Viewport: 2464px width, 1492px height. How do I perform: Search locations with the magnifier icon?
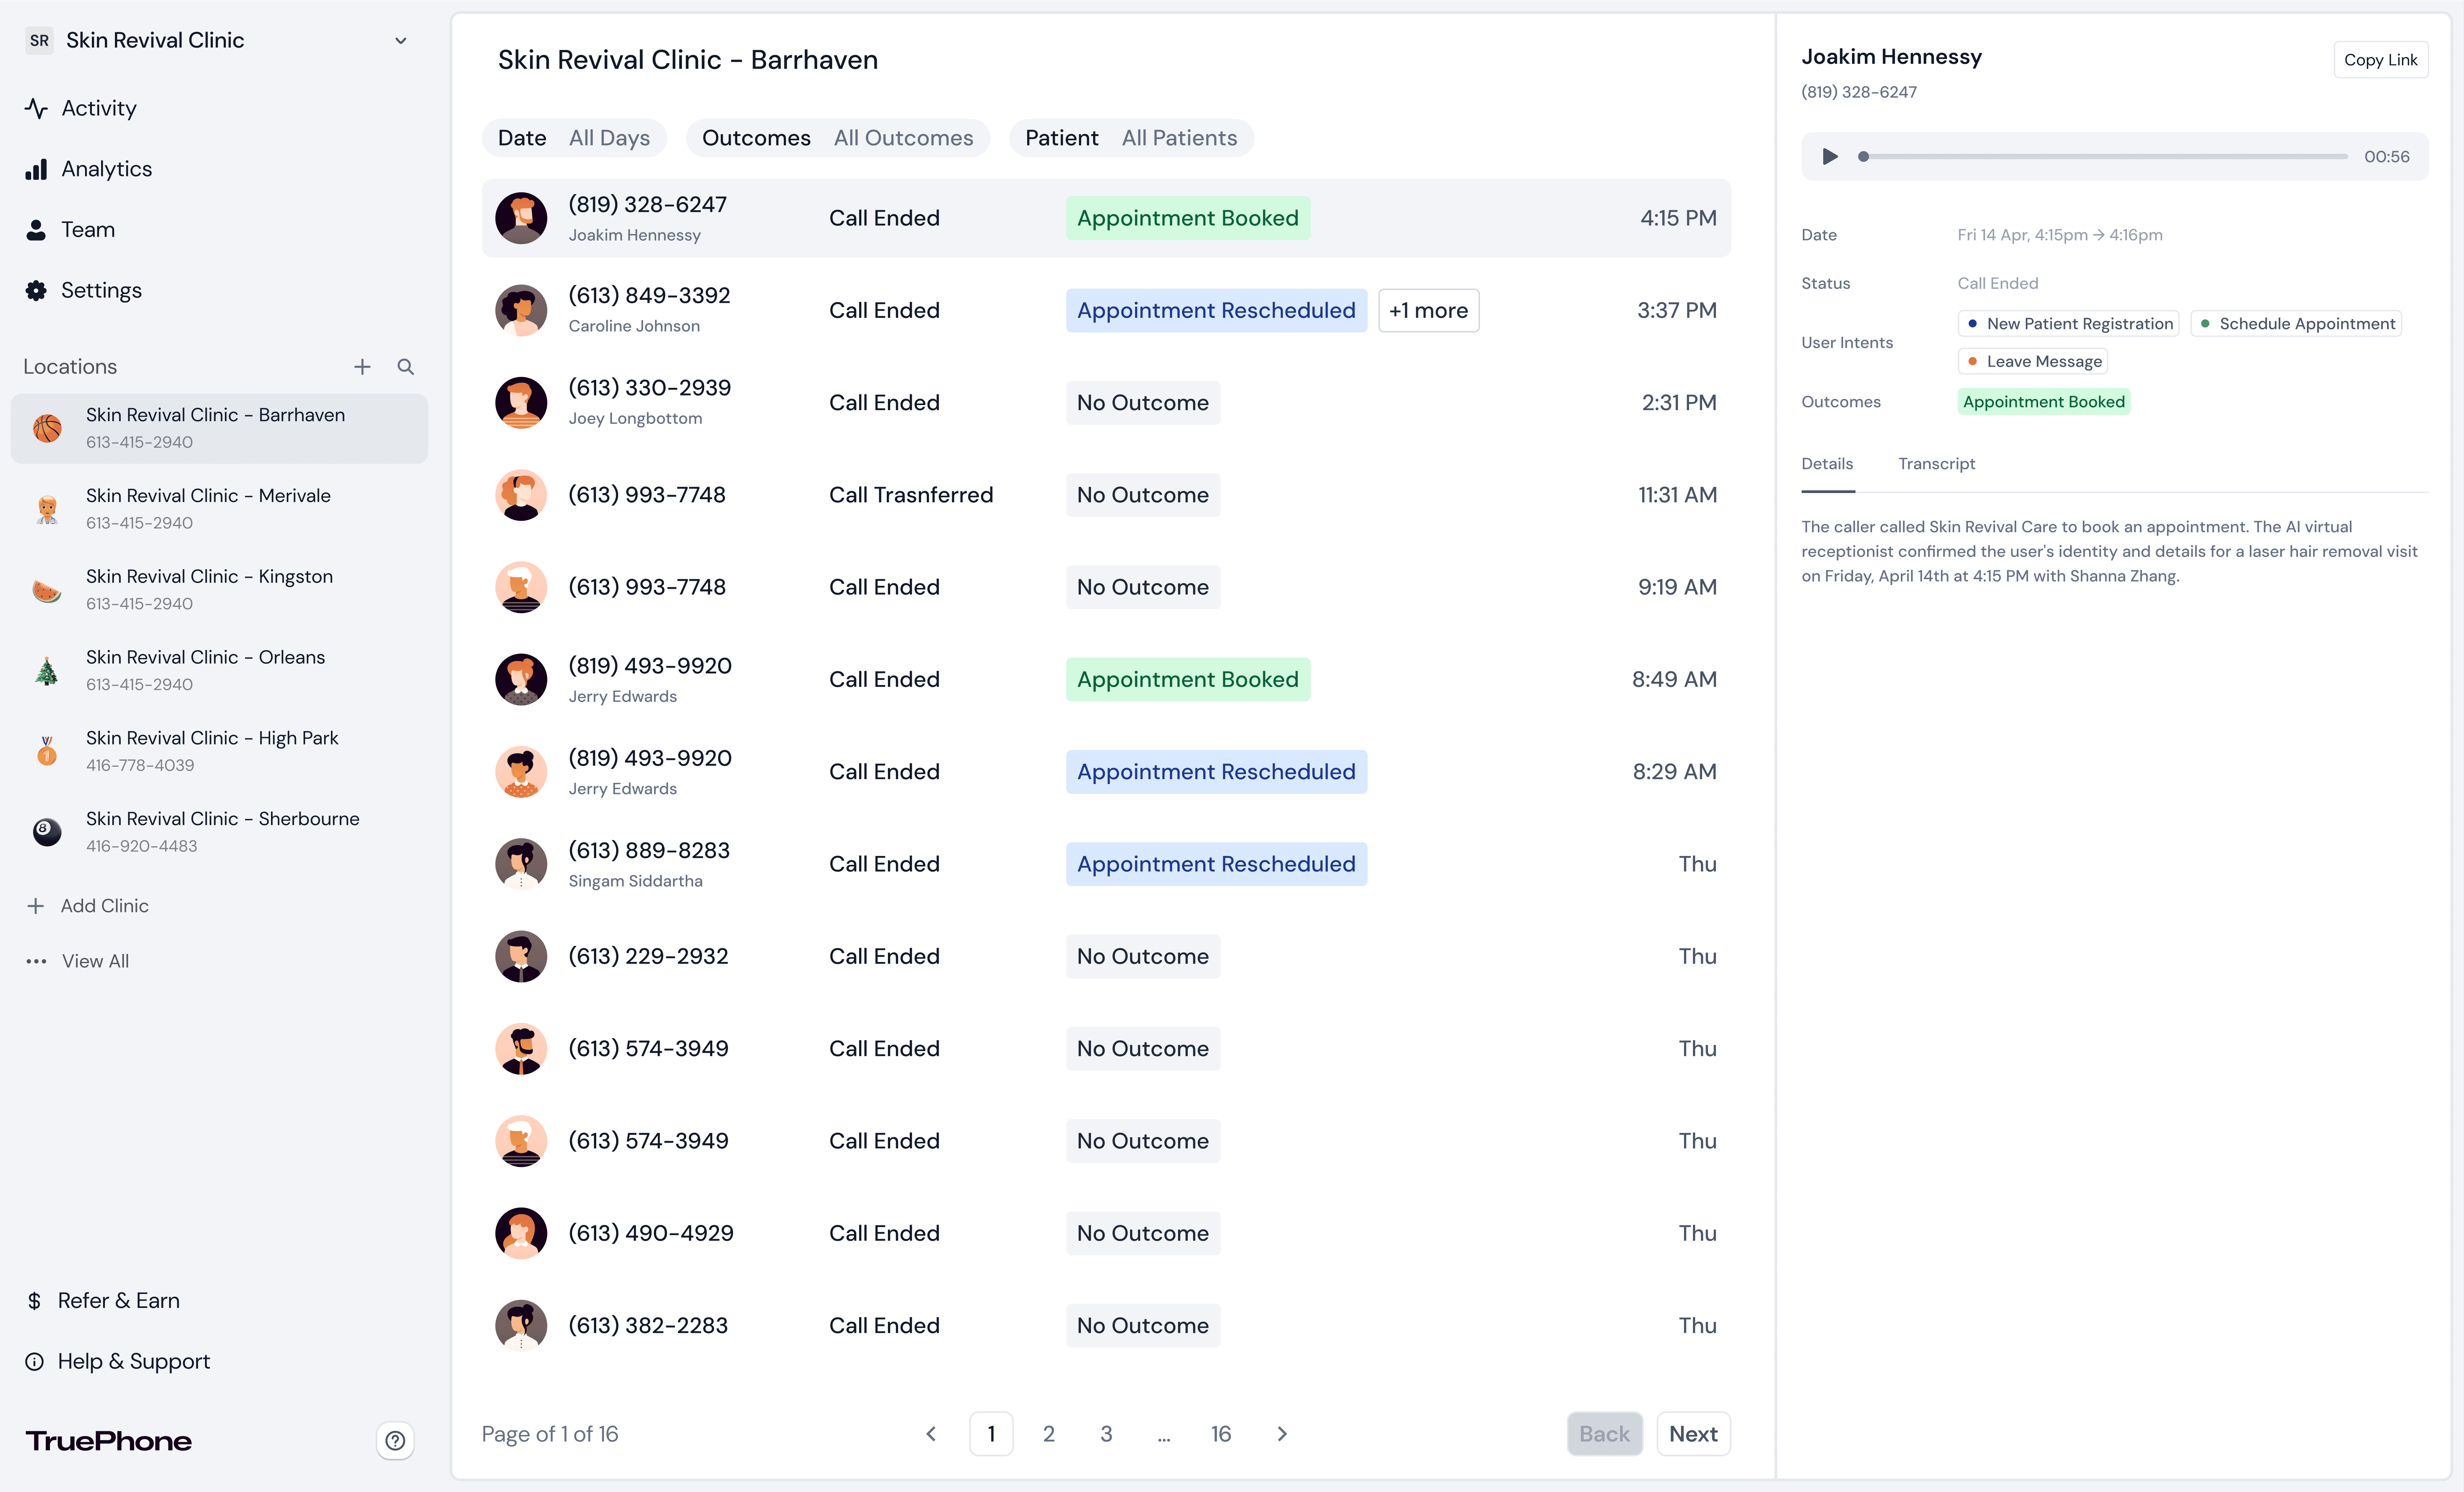405,367
